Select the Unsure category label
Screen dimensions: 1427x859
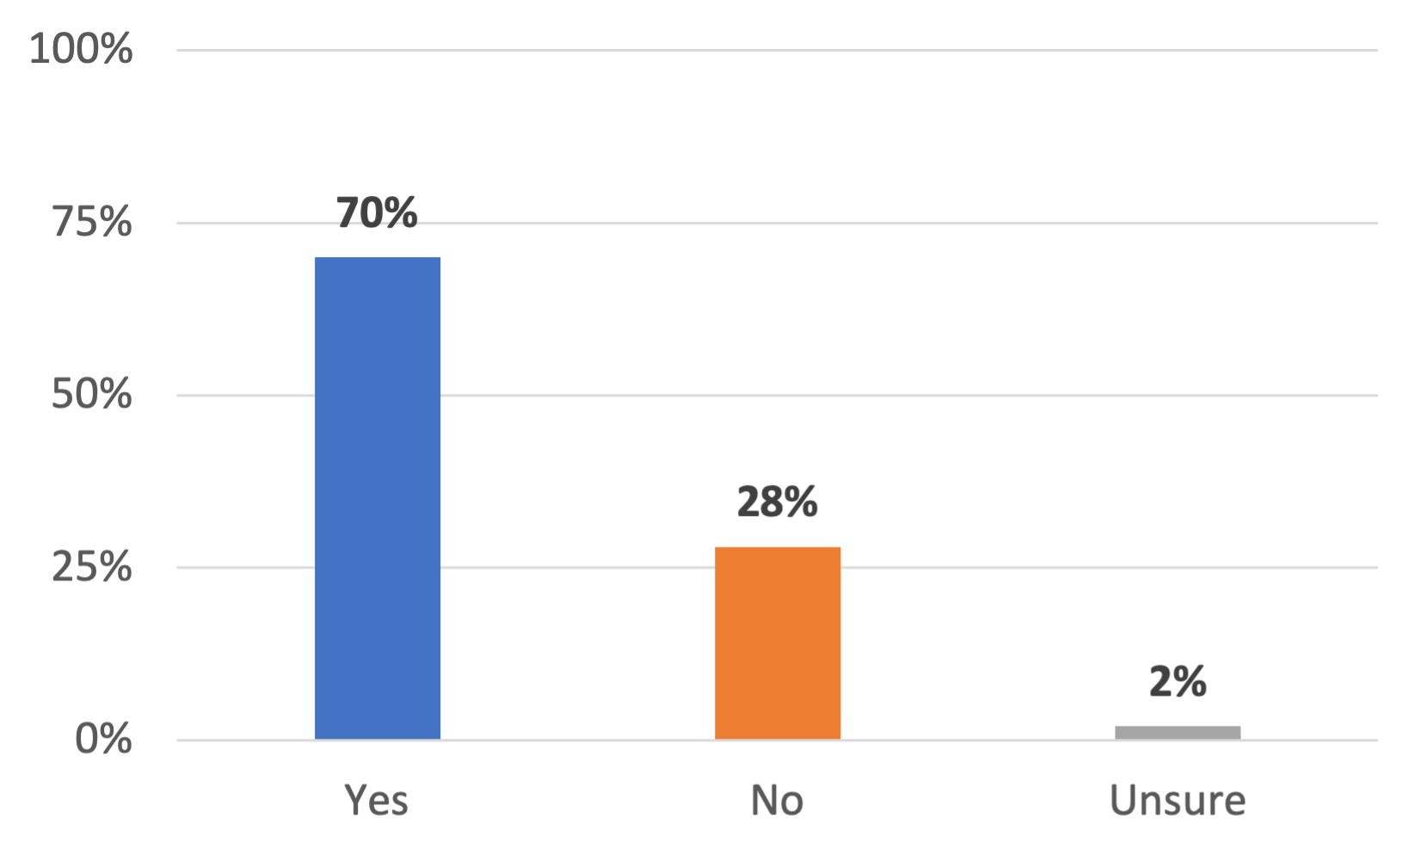[1178, 801]
